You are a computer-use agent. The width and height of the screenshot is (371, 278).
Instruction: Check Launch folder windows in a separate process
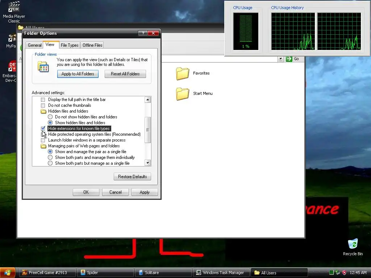coord(43,140)
